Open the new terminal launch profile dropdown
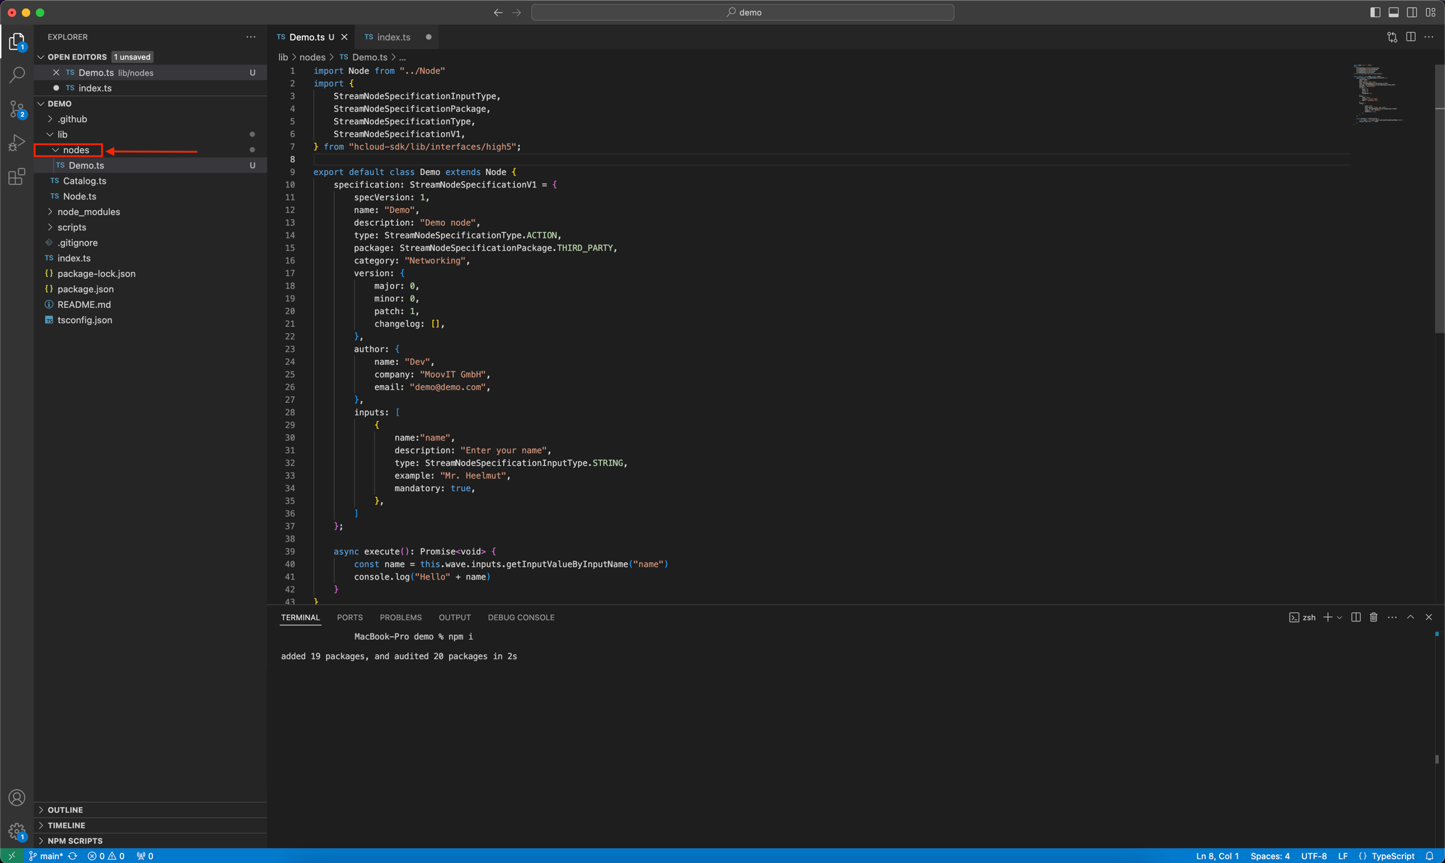The image size is (1445, 863). (1340, 617)
